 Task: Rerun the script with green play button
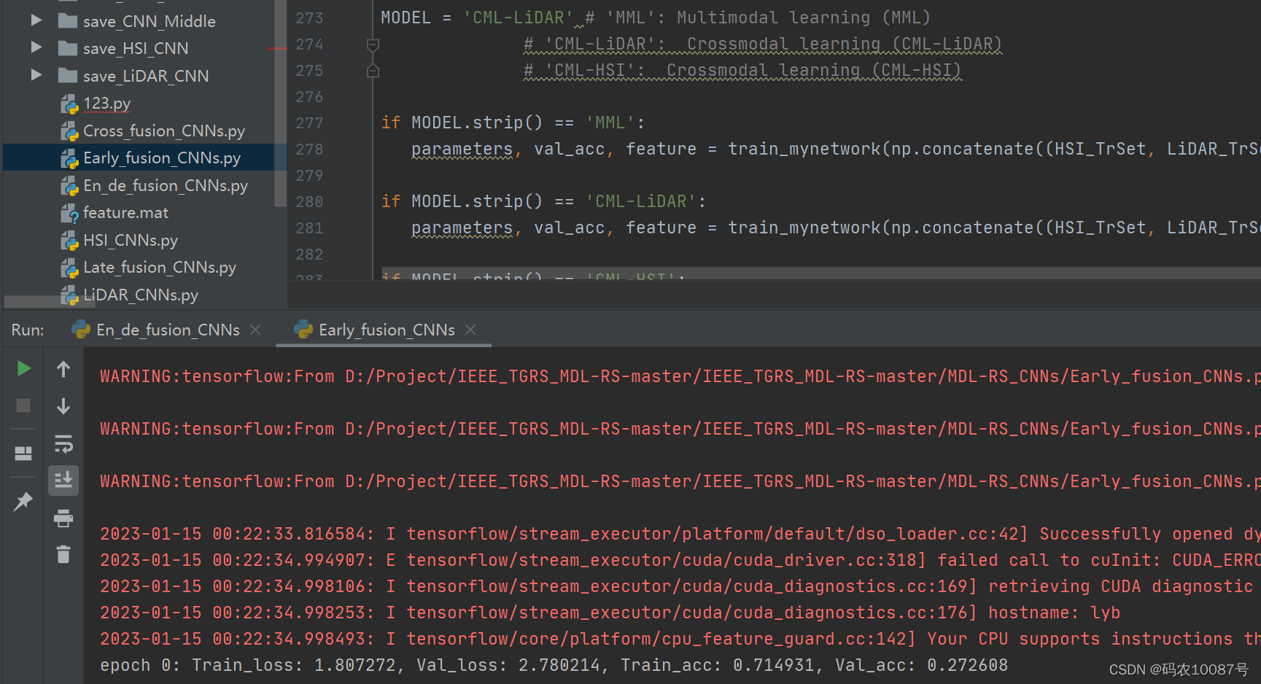(23, 368)
